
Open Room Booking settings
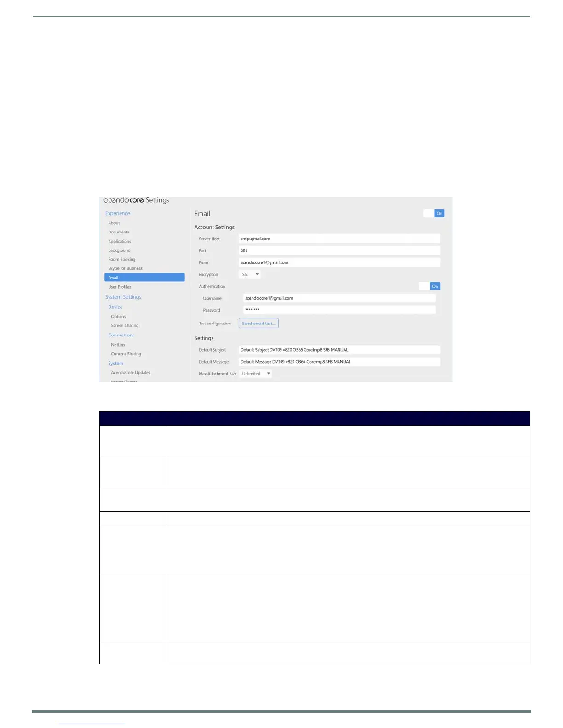pyautogui.click(x=122, y=259)
